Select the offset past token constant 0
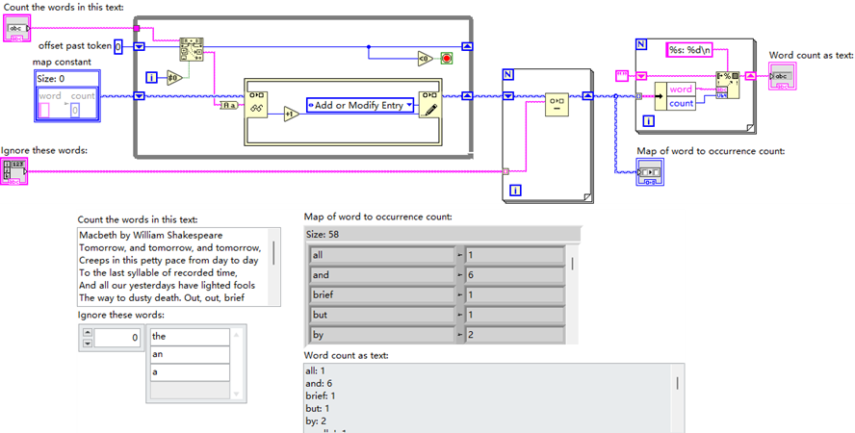855x433 pixels. tap(118, 46)
